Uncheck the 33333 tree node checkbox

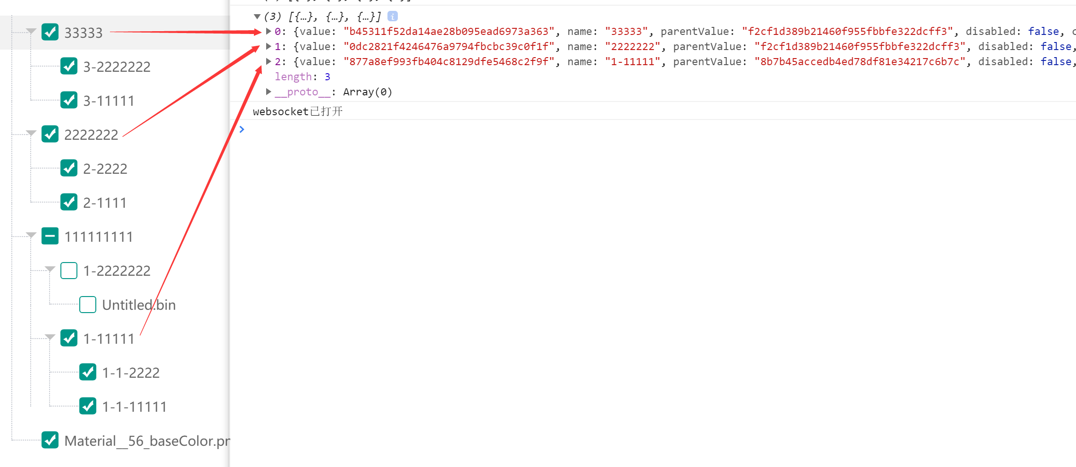coord(49,32)
